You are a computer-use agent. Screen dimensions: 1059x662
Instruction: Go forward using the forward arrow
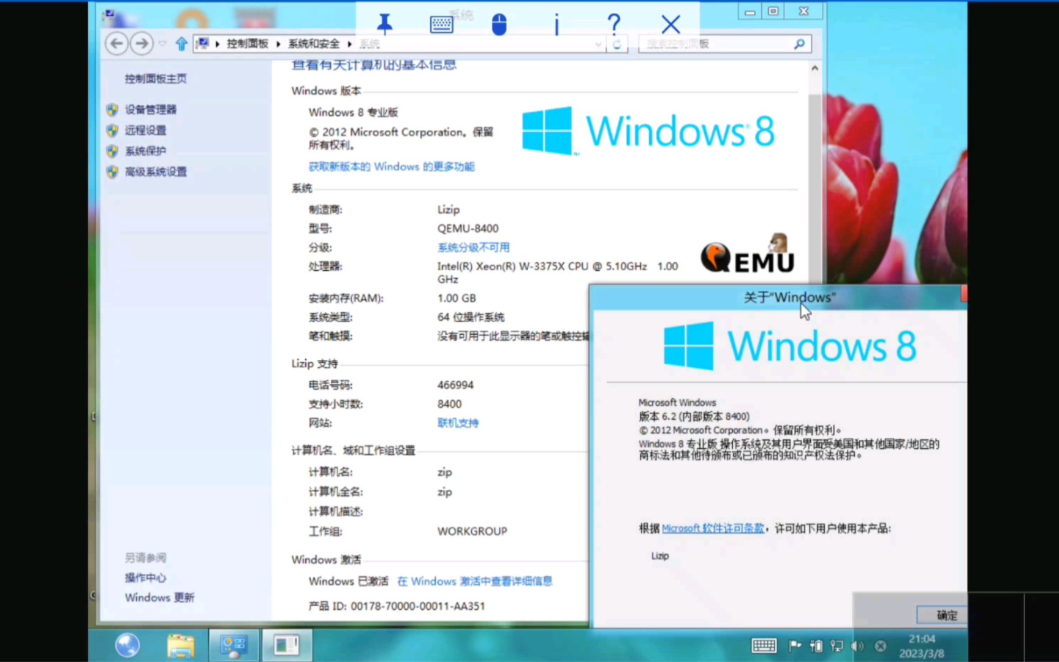[142, 44]
